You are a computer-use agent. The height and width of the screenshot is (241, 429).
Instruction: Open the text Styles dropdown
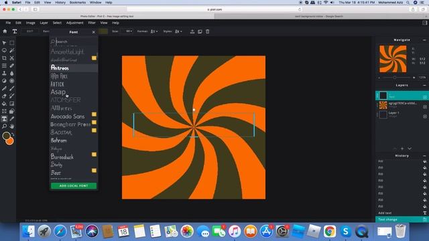[178, 31]
